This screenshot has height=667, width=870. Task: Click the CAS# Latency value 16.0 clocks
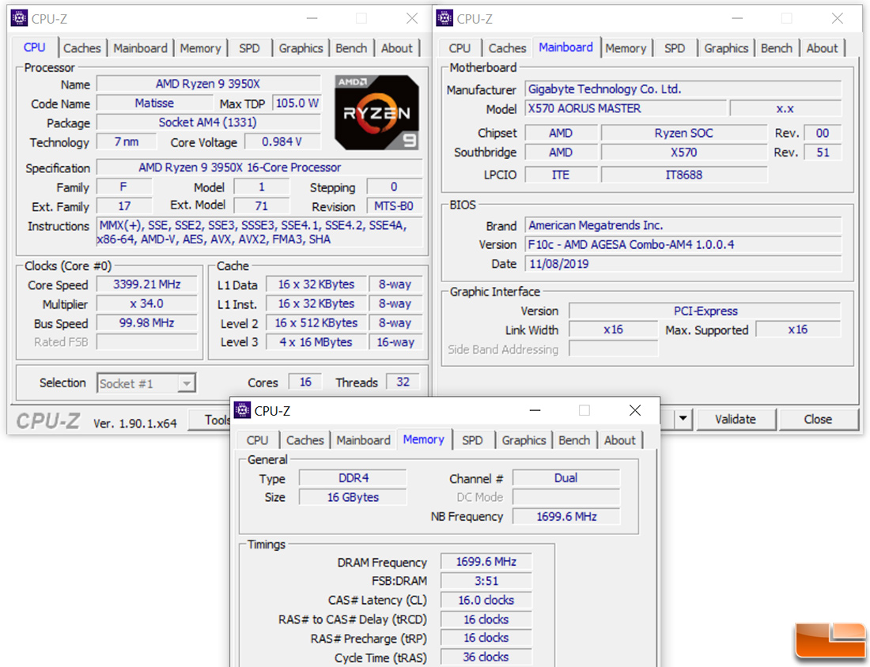click(486, 601)
